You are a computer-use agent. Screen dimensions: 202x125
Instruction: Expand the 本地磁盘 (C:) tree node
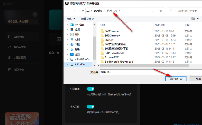67,59
